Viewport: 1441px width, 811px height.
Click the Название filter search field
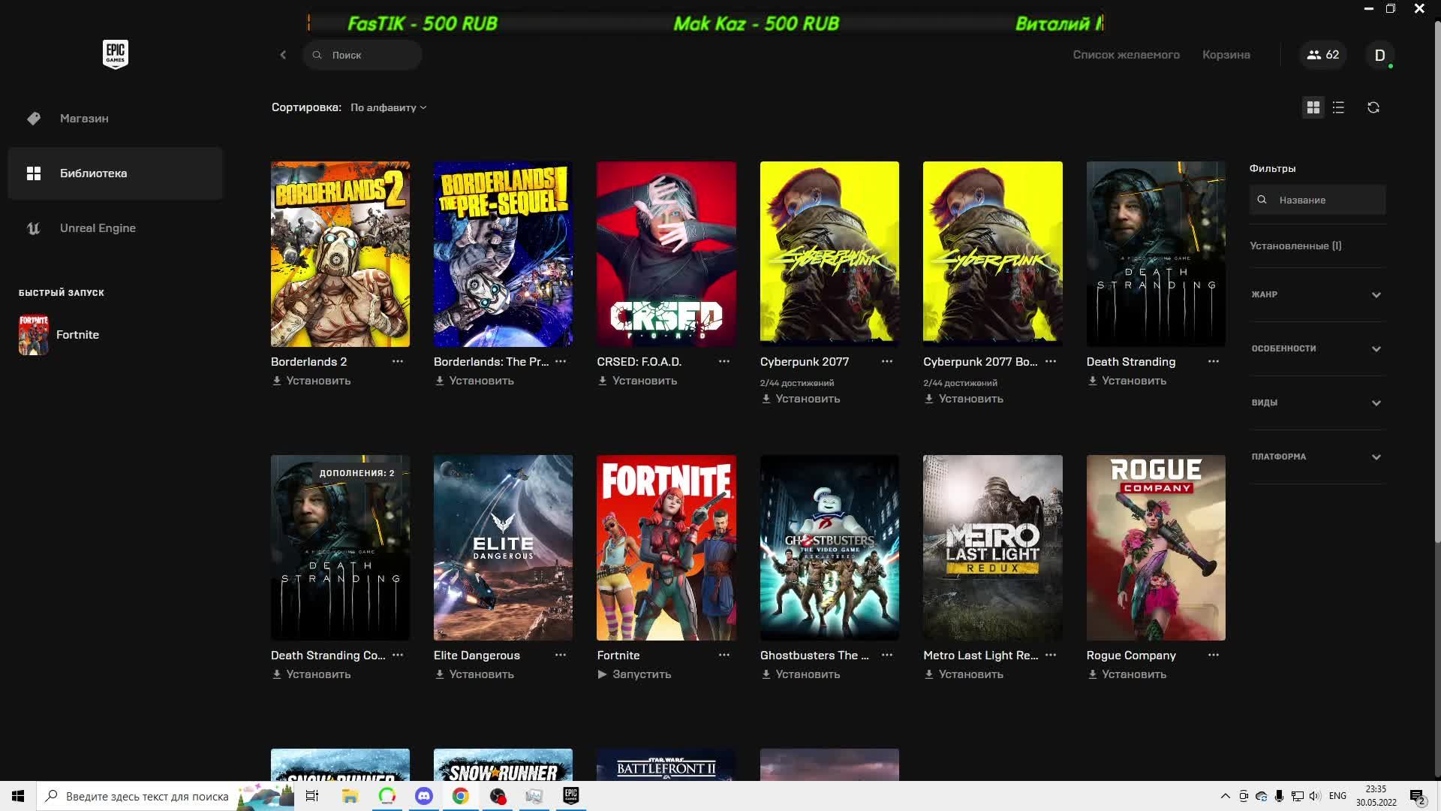pos(1325,200)
